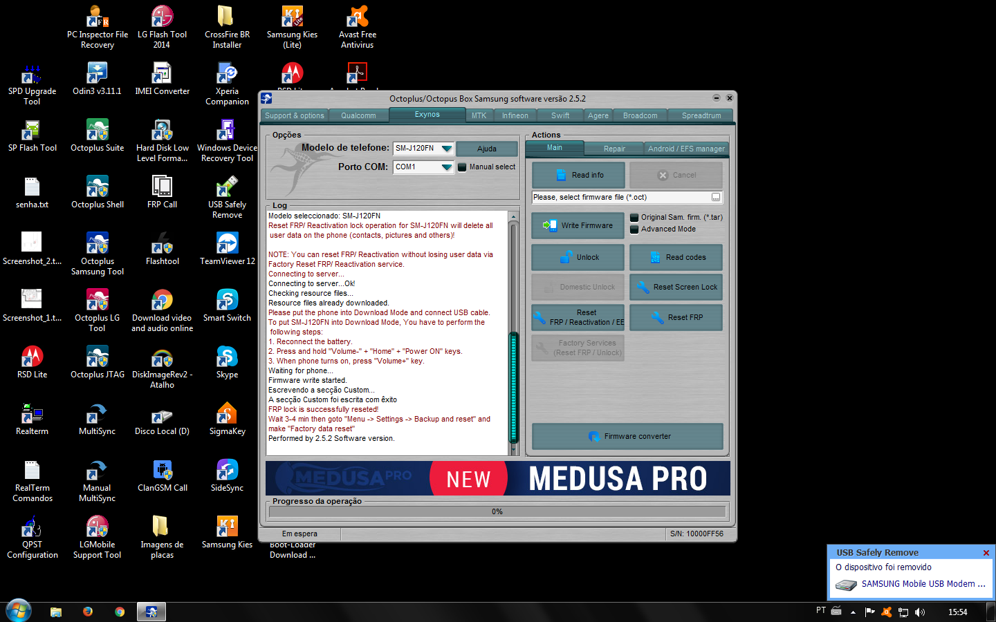This screenshot has width=996, height=622.
Task: Open Smart Switch desktop icon
Action: pyautogui.click(x=227, y=306)
